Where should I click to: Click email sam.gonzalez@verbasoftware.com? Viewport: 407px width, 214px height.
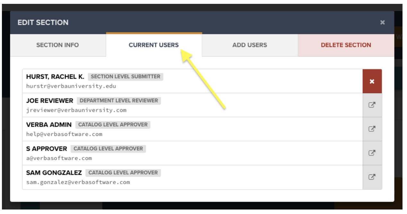tap(78, 182)
